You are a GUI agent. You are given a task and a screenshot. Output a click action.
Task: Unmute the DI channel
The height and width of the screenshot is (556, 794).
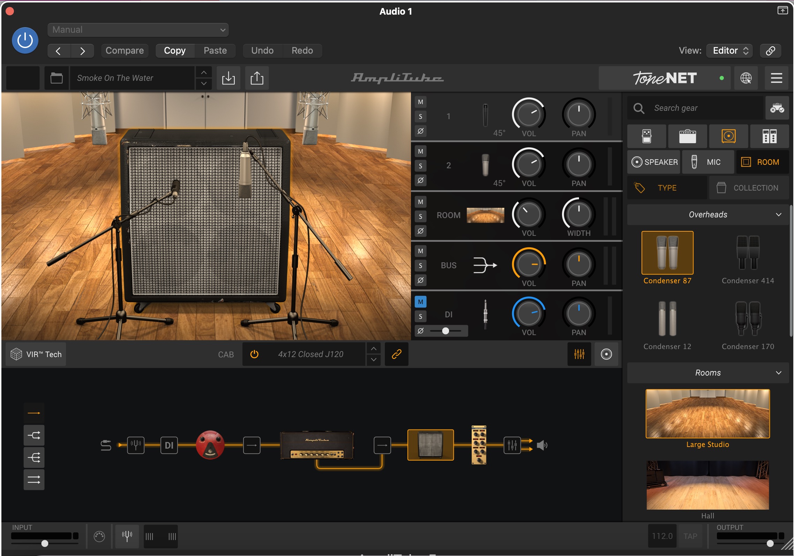coord(420,302)
